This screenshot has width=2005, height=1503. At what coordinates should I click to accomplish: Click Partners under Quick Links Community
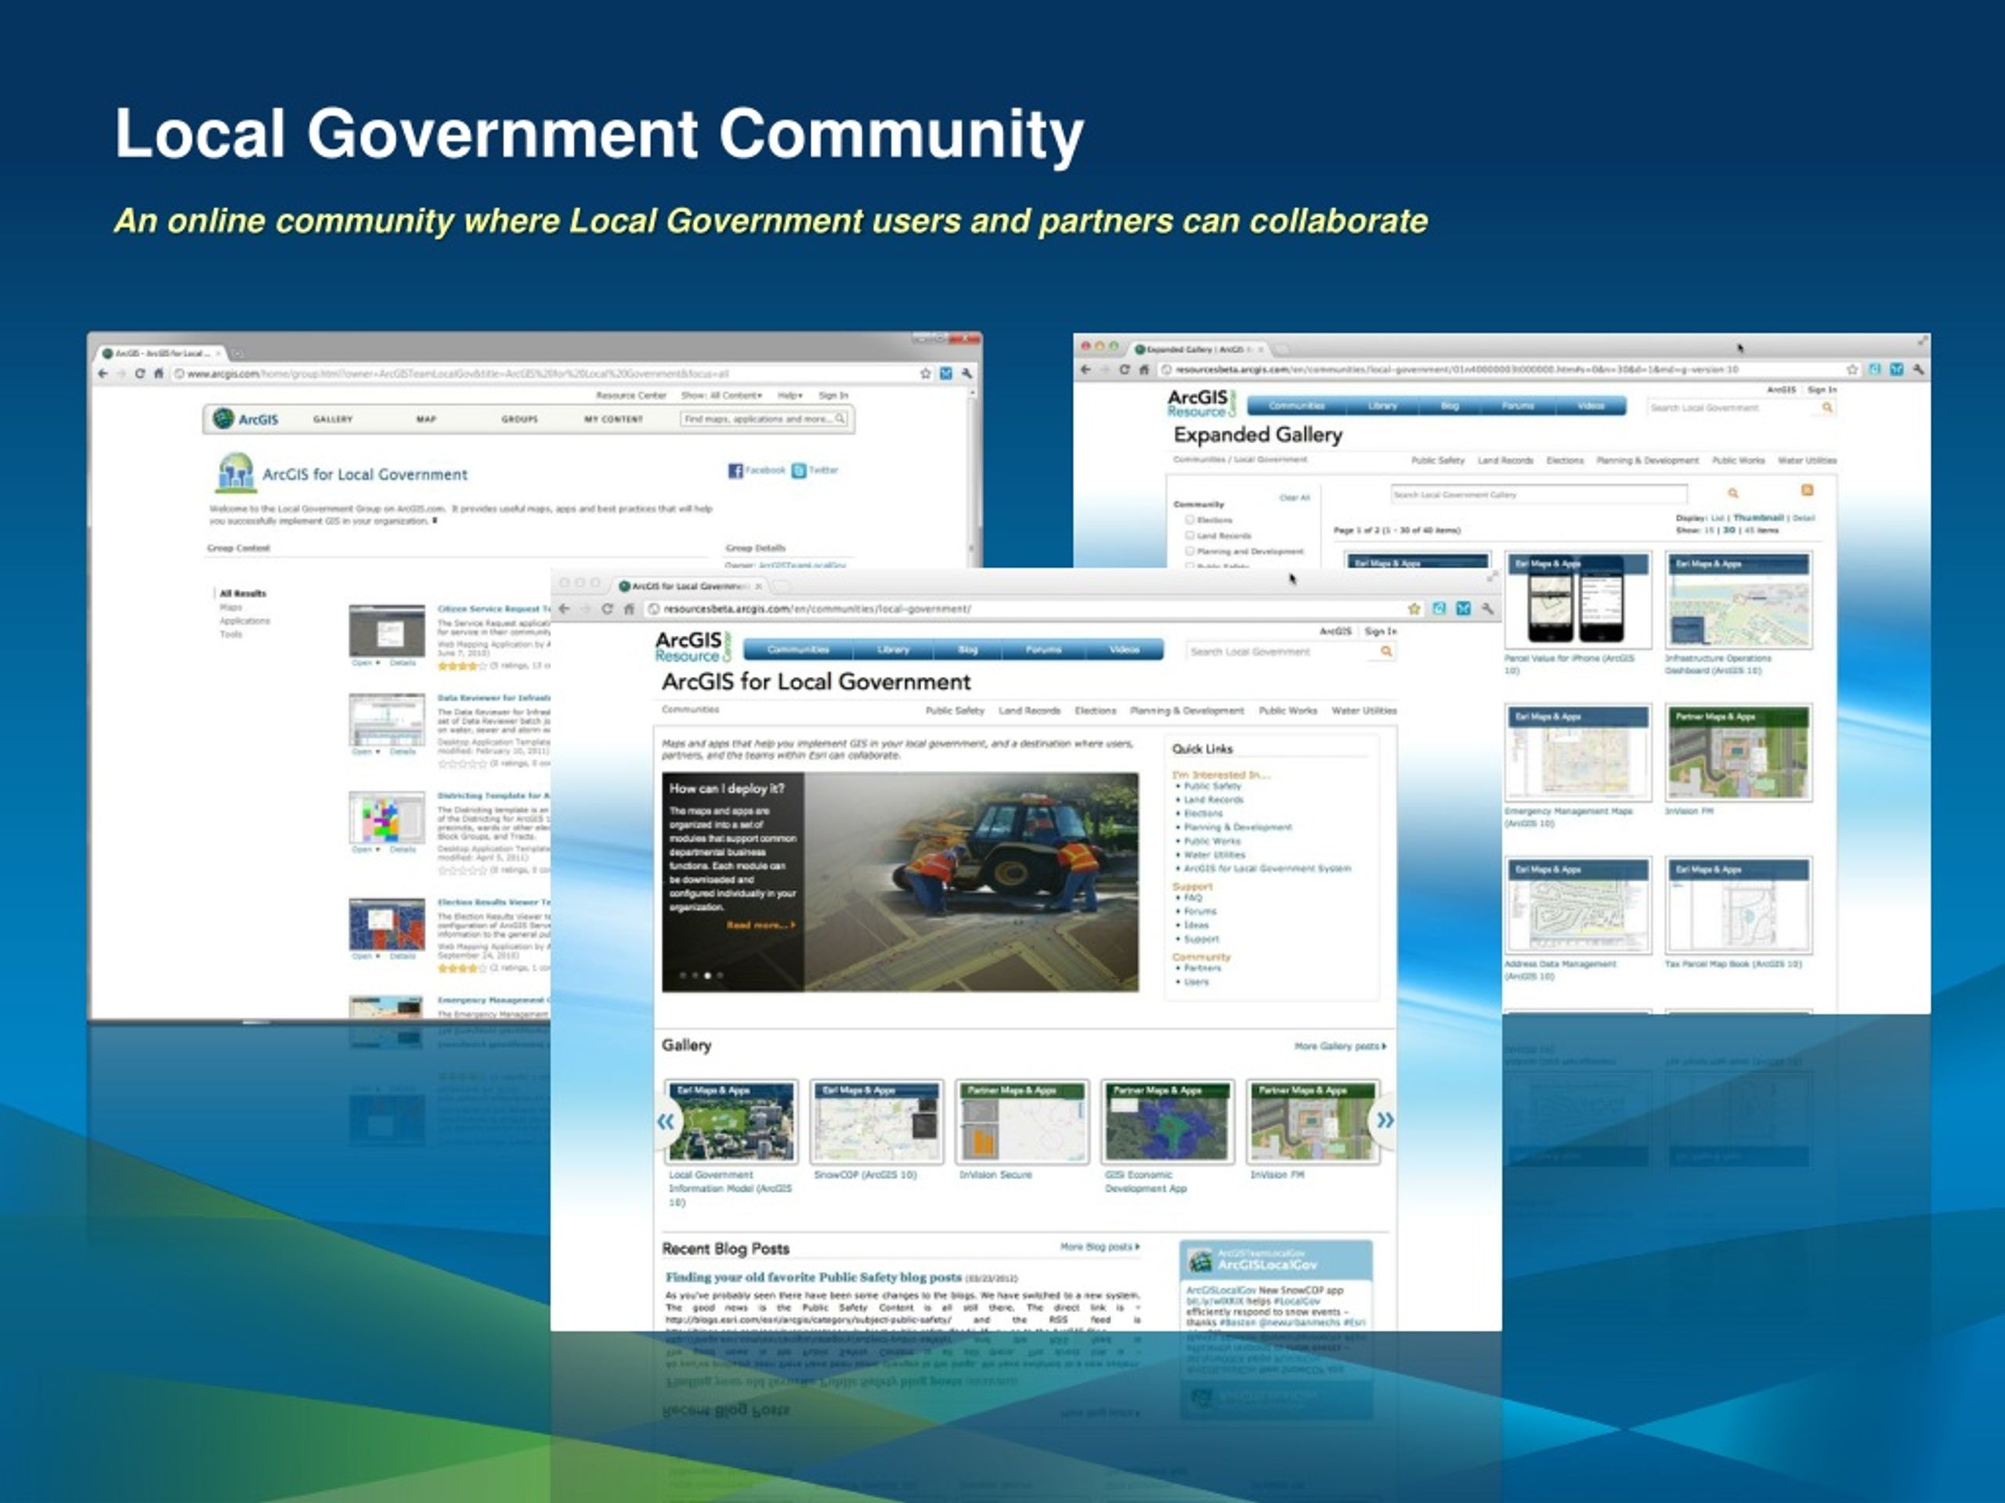pos(1202,968)
